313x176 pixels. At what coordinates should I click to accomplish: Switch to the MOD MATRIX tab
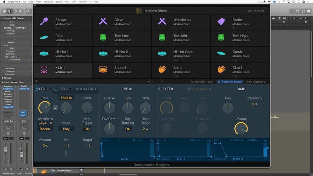point(86,89)
